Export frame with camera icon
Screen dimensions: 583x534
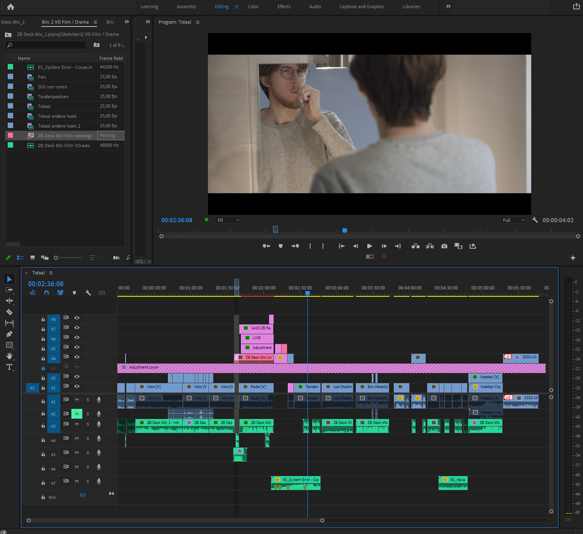tap(444, 246)
